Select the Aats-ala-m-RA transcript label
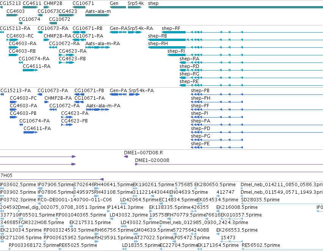323x251 pixels. [x=102, y=44]
